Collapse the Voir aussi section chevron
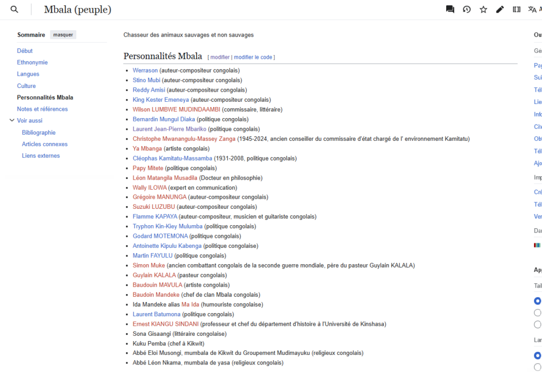 [x=12, y=121]
